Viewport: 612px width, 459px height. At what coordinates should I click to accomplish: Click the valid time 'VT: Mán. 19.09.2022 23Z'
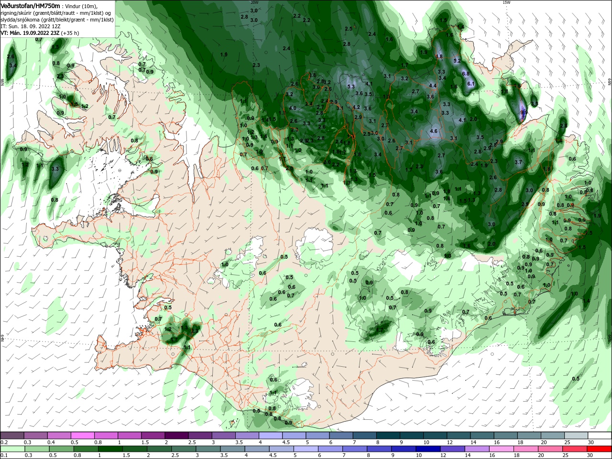click(30, 33)
